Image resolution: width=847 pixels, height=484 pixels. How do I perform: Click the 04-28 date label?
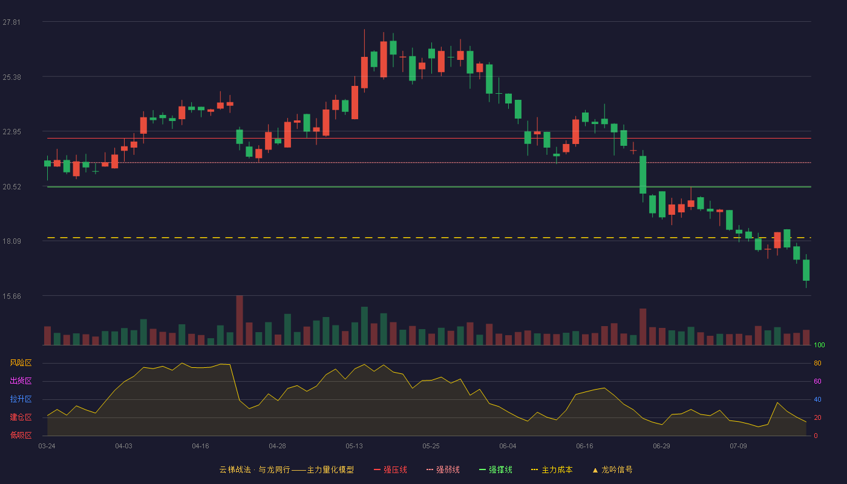point(278,446)
